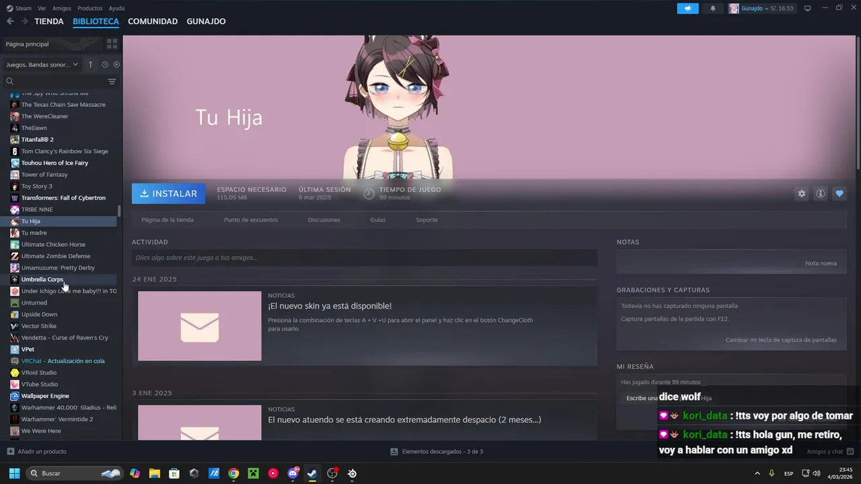
Task: Open Discord from the taskbar
Action: (293, 473)
